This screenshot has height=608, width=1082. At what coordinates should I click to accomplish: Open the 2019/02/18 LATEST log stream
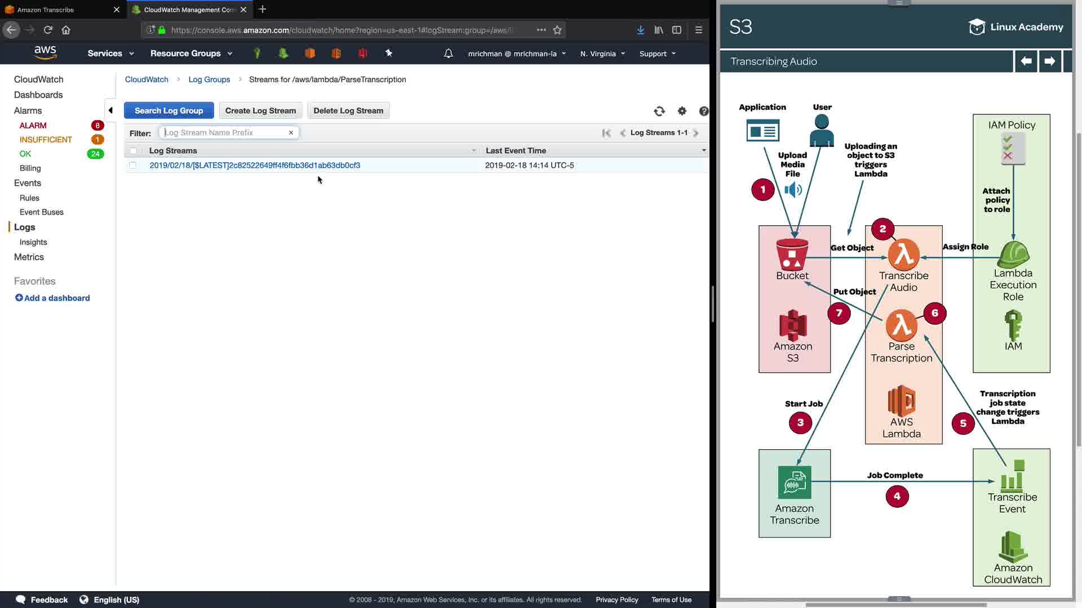(x=255, y=165)
